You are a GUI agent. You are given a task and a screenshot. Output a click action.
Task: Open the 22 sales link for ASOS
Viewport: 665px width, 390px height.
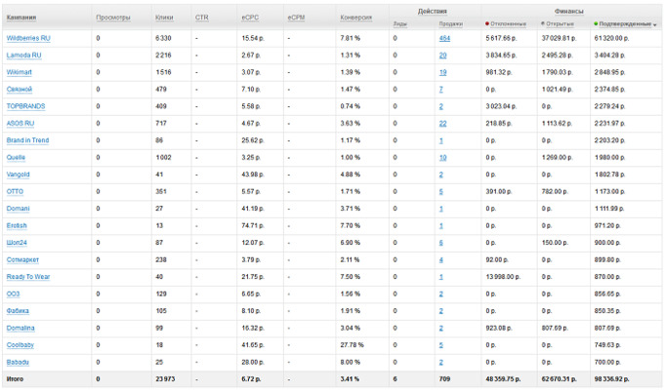[442, 123]
